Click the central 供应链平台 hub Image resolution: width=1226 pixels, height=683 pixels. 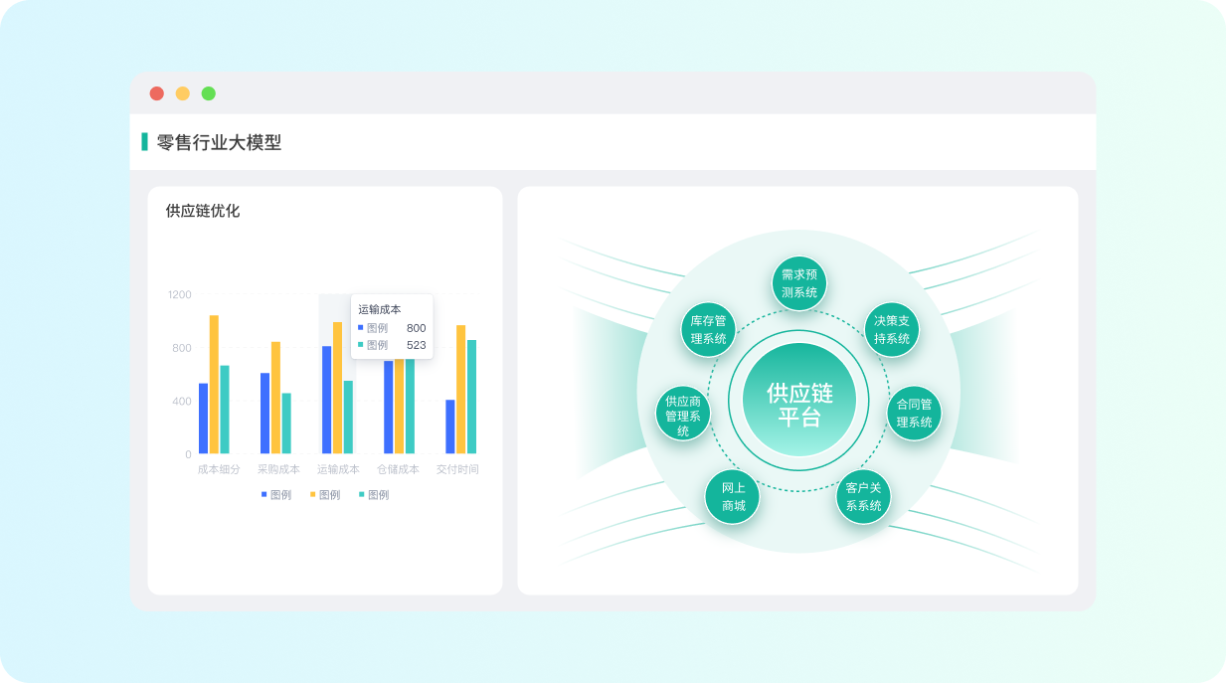(798, 401)
